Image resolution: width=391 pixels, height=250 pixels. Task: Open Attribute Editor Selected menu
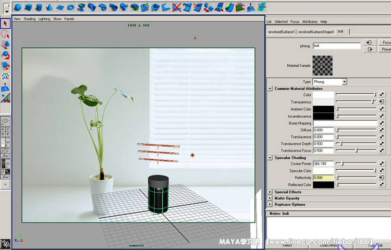tap(281, 22)
